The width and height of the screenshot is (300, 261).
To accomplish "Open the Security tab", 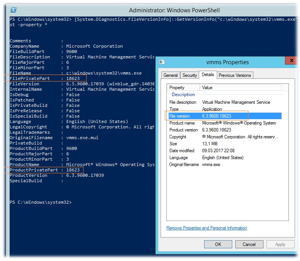I will [x=190, y=75].
